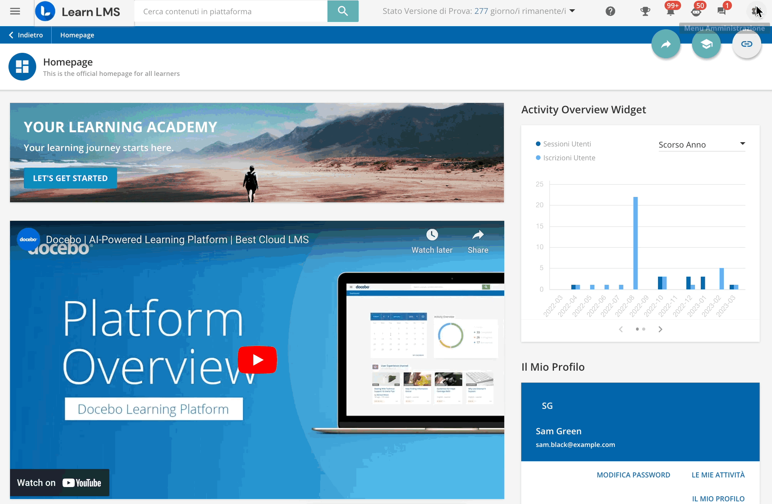Open the gamification trophy icon
The height and width of the screenshot is (504, 772).
[x=645, y=11]
